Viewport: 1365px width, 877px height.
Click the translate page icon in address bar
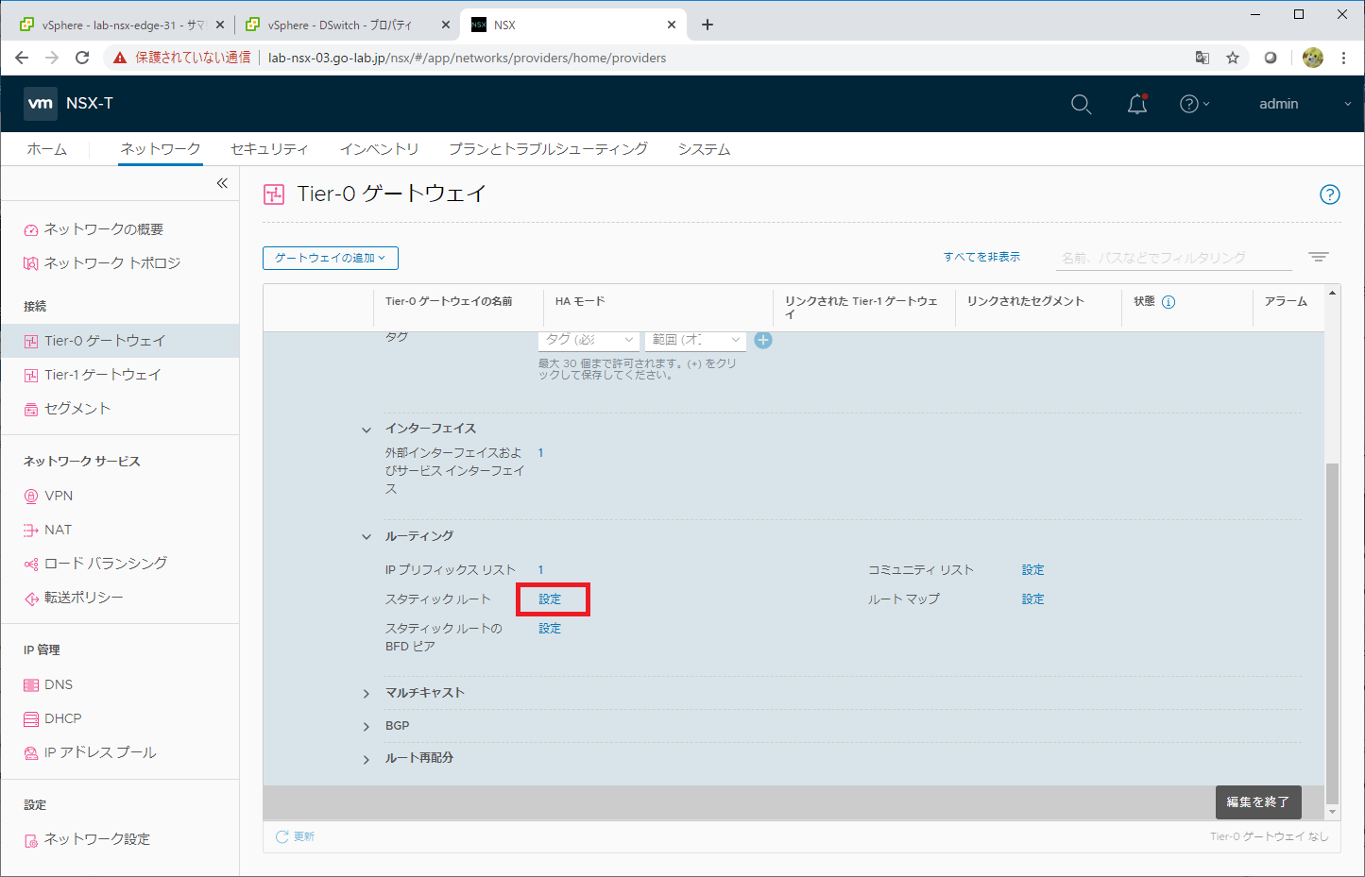[x=1202, y=58]
